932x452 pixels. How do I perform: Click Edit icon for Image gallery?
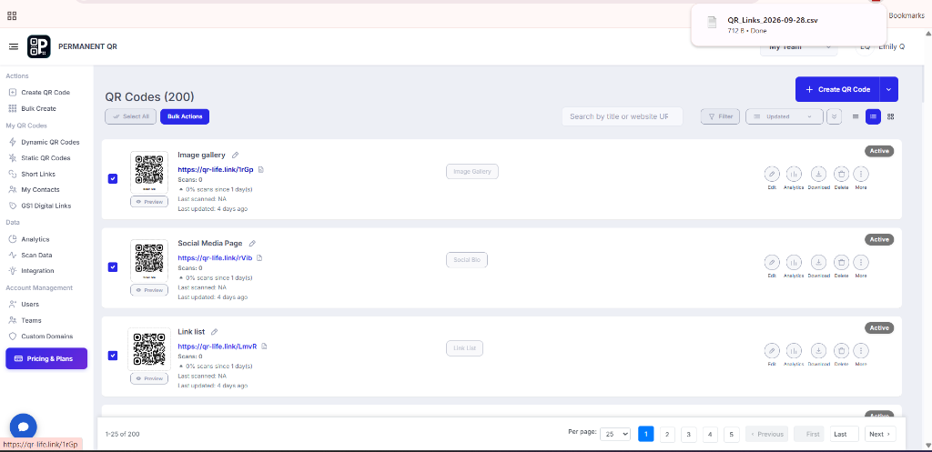772,174
